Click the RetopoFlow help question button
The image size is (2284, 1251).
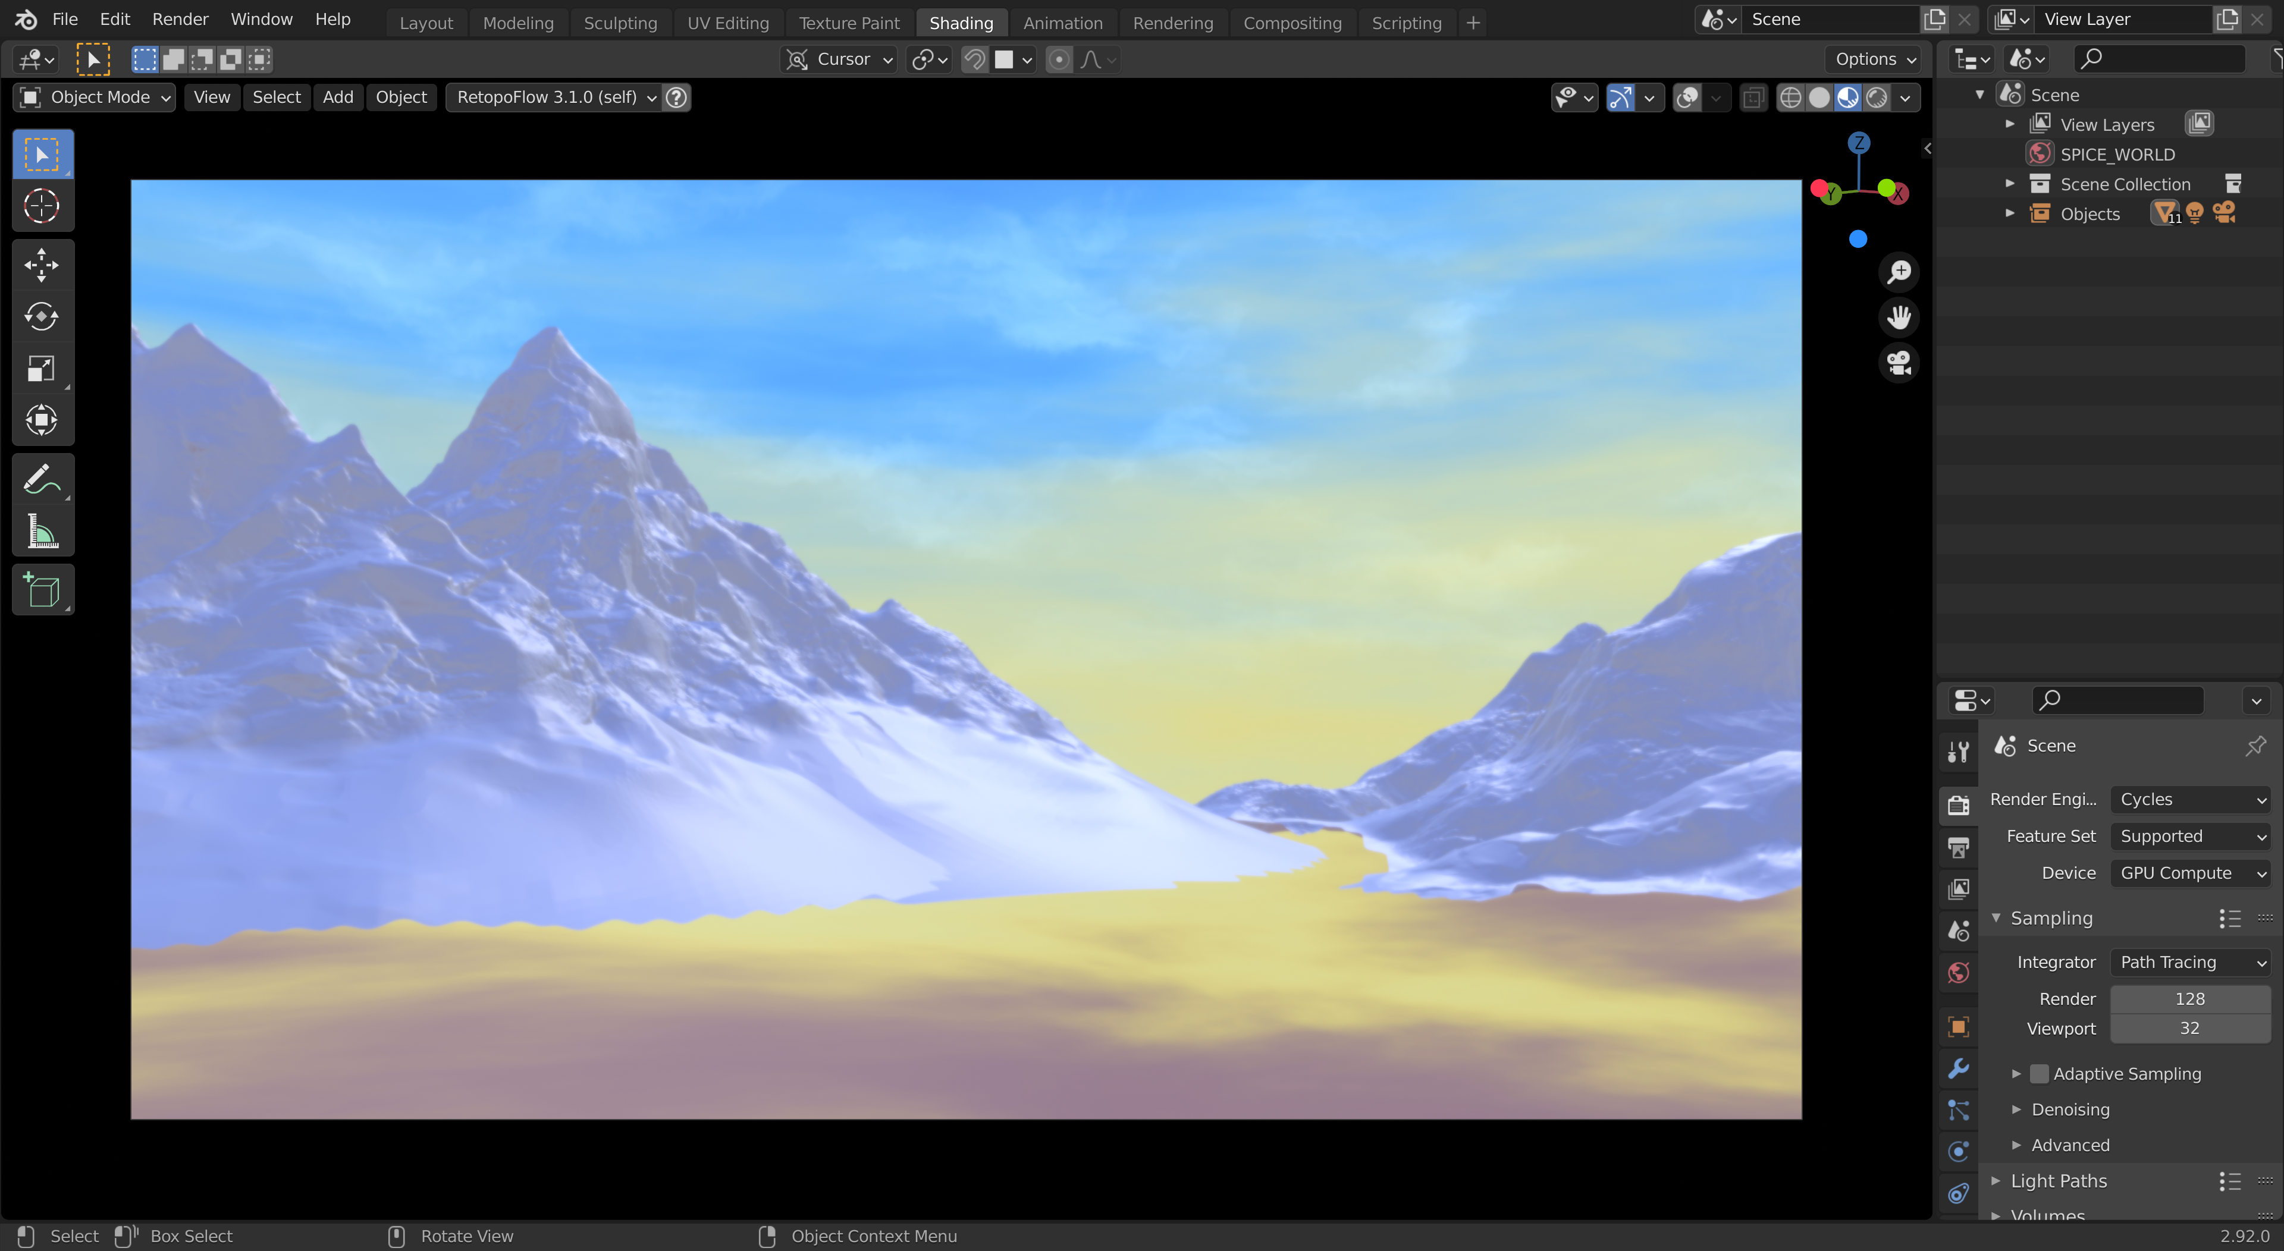(676, 98)
